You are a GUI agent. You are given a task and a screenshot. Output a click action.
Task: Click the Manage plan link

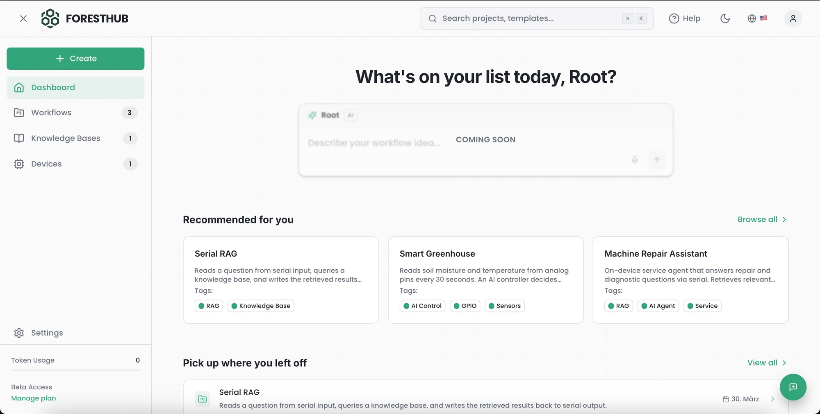click(x=34, y=398)
